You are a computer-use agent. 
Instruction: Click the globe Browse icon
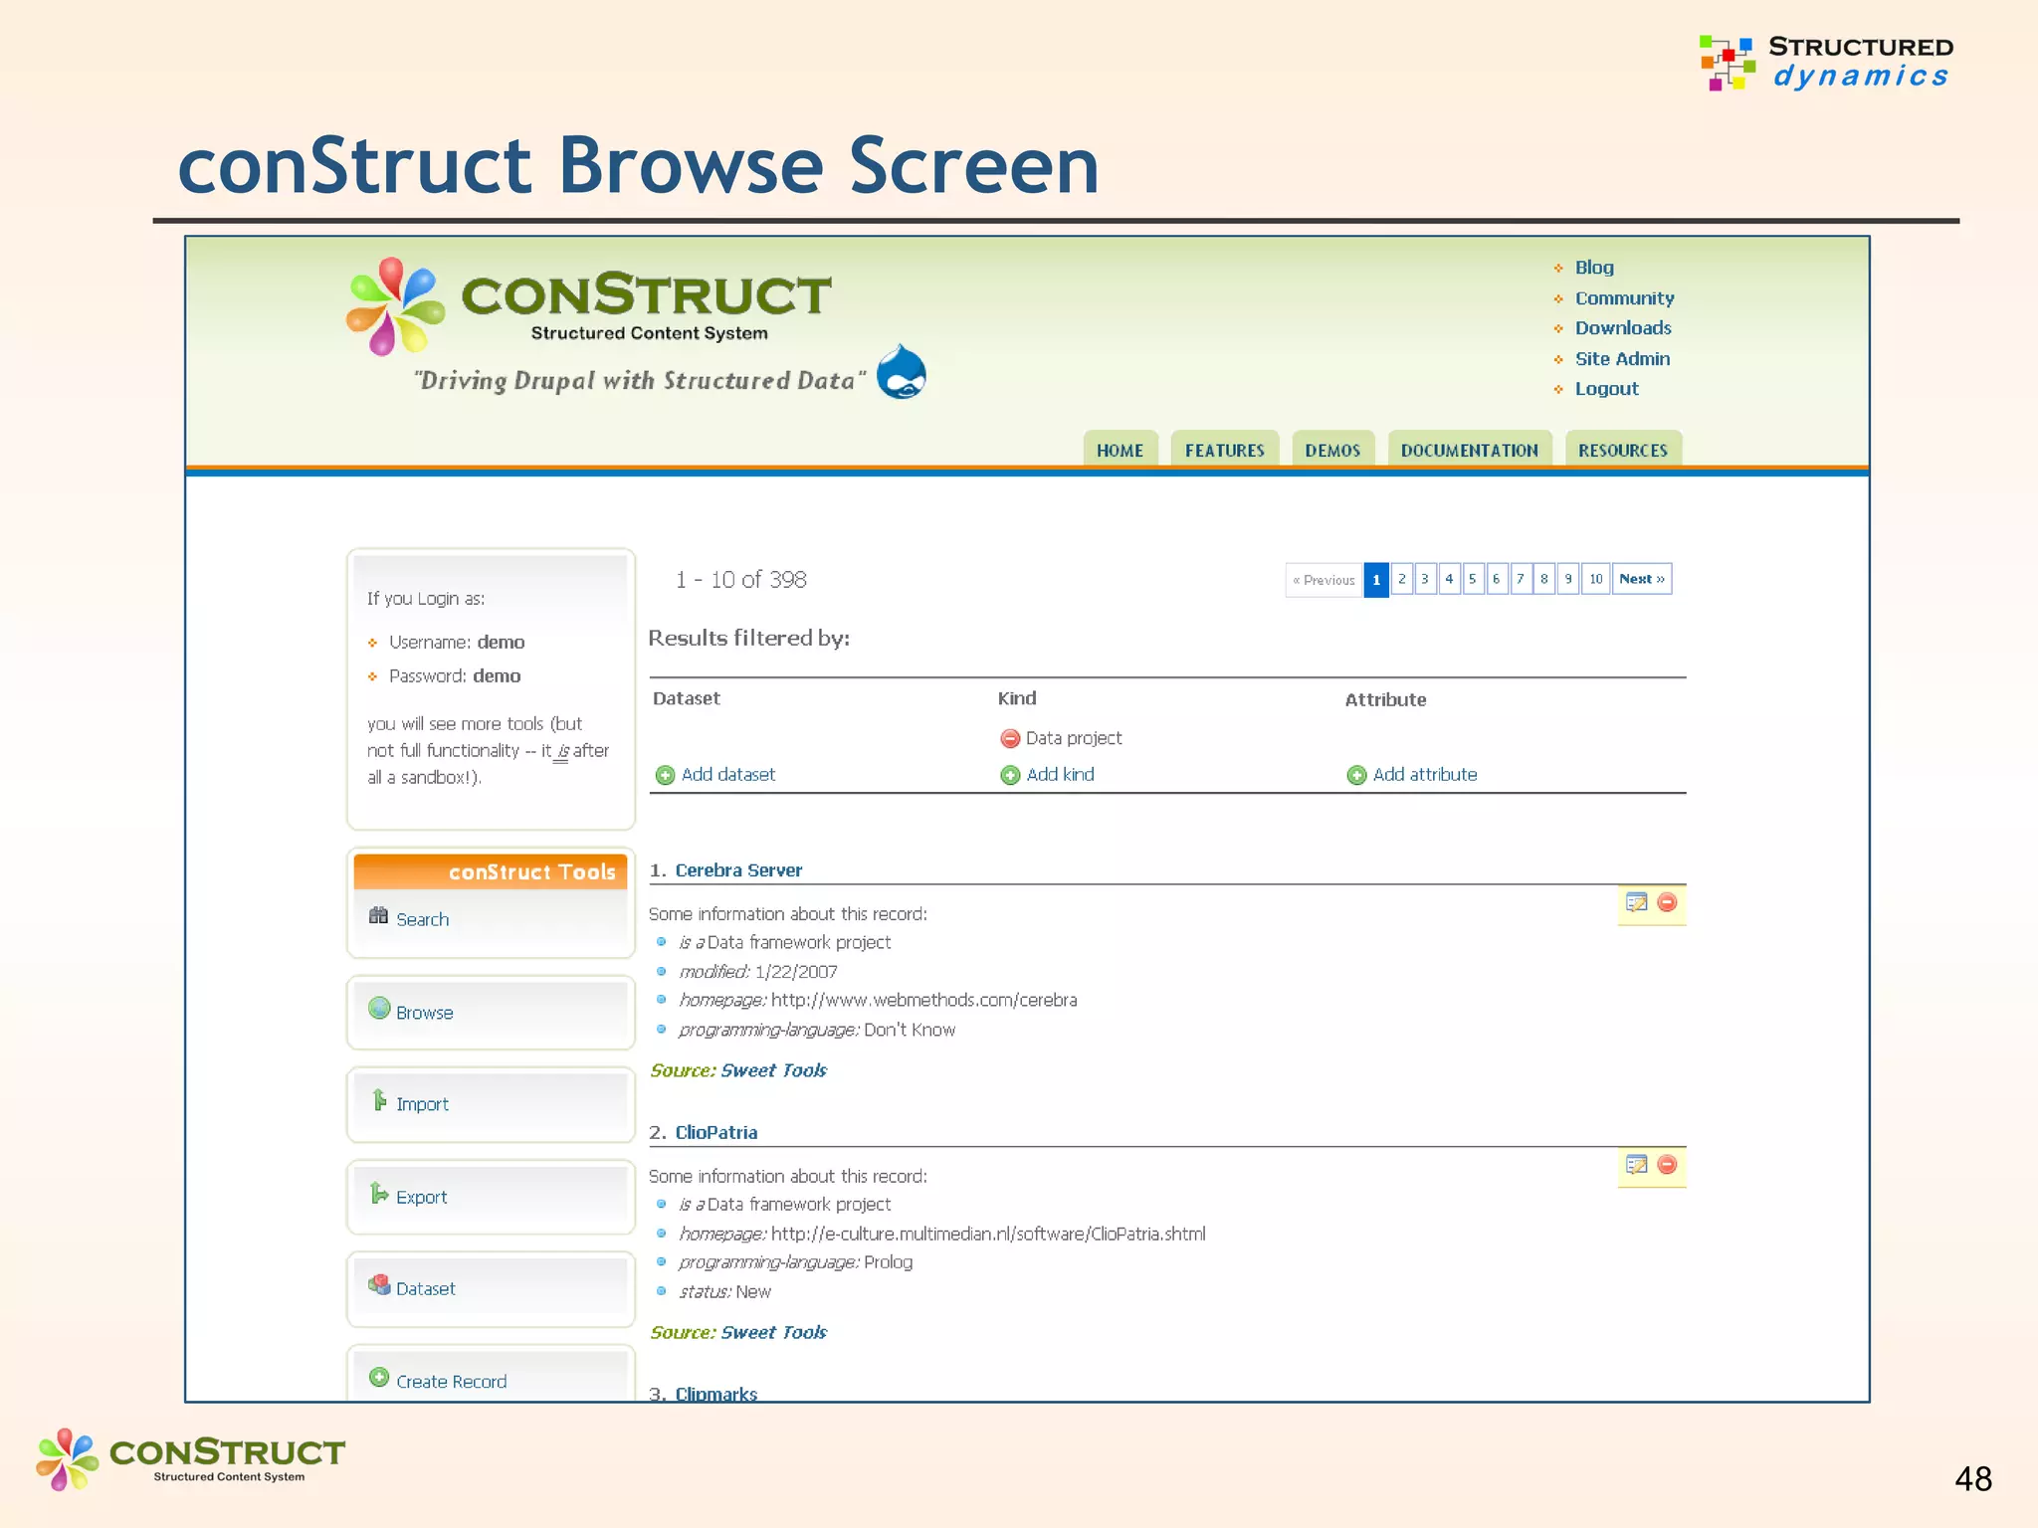(x=379, y=1009)
